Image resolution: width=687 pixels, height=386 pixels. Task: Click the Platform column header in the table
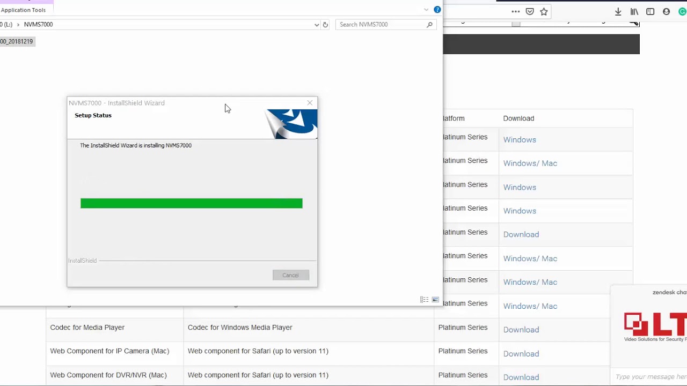click(454, 118)
